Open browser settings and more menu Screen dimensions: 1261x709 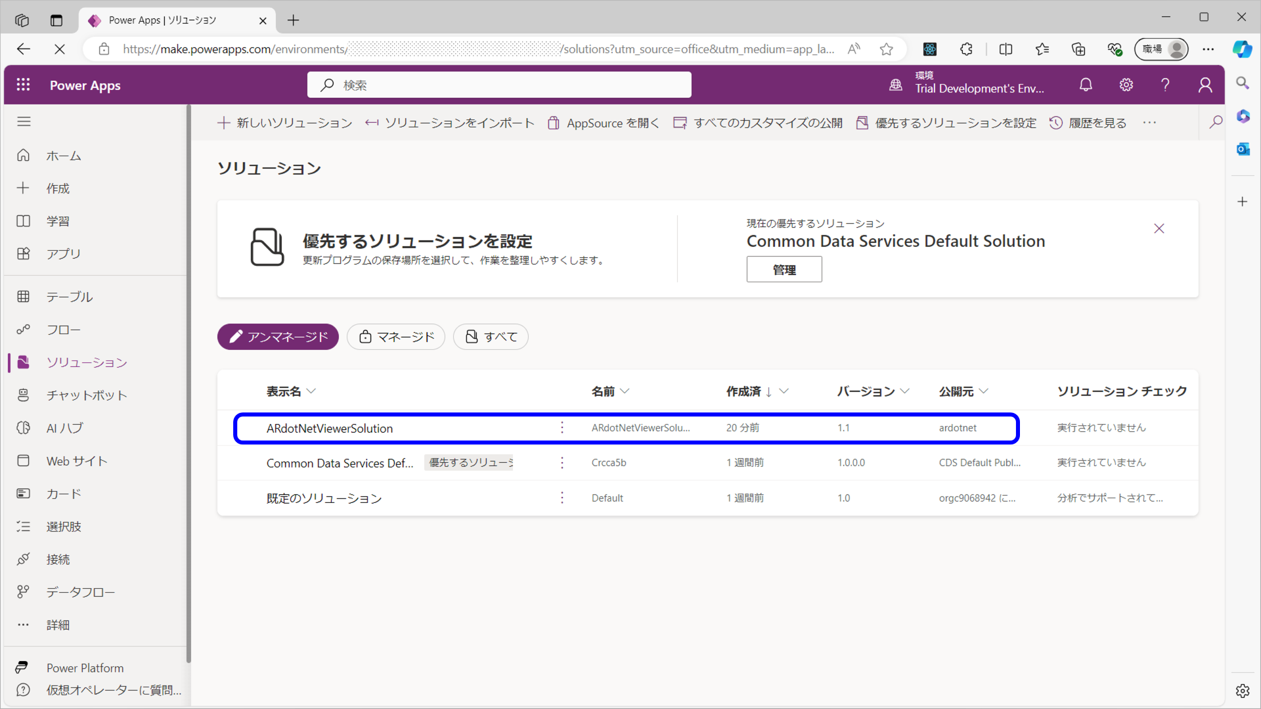tap(1208, 49)
